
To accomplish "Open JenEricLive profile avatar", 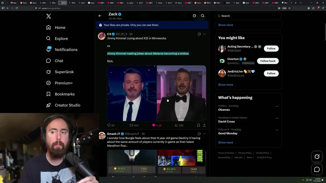I will click(222, 73).
